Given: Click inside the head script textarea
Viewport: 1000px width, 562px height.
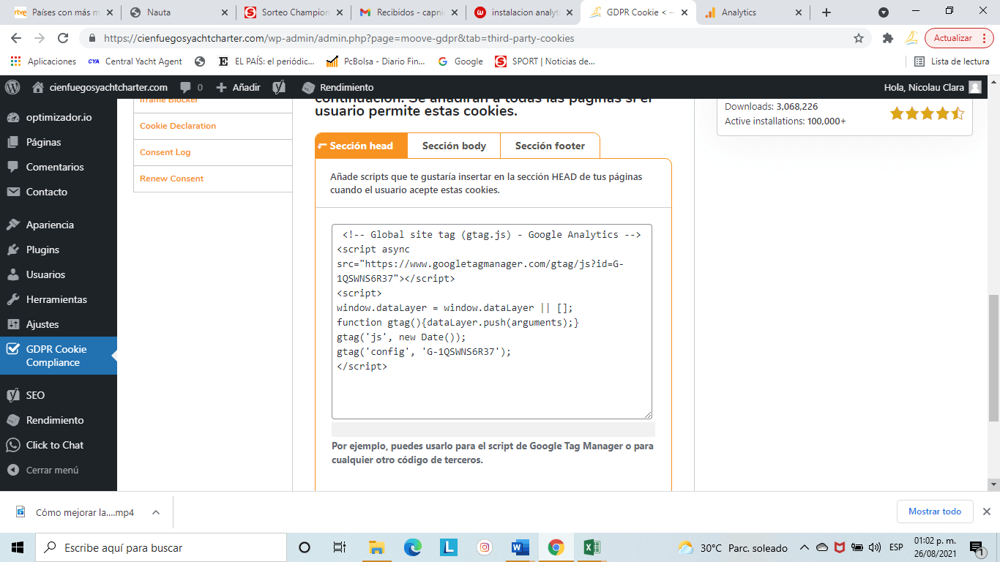Looking at the screenshot, I should coord(491,321).
